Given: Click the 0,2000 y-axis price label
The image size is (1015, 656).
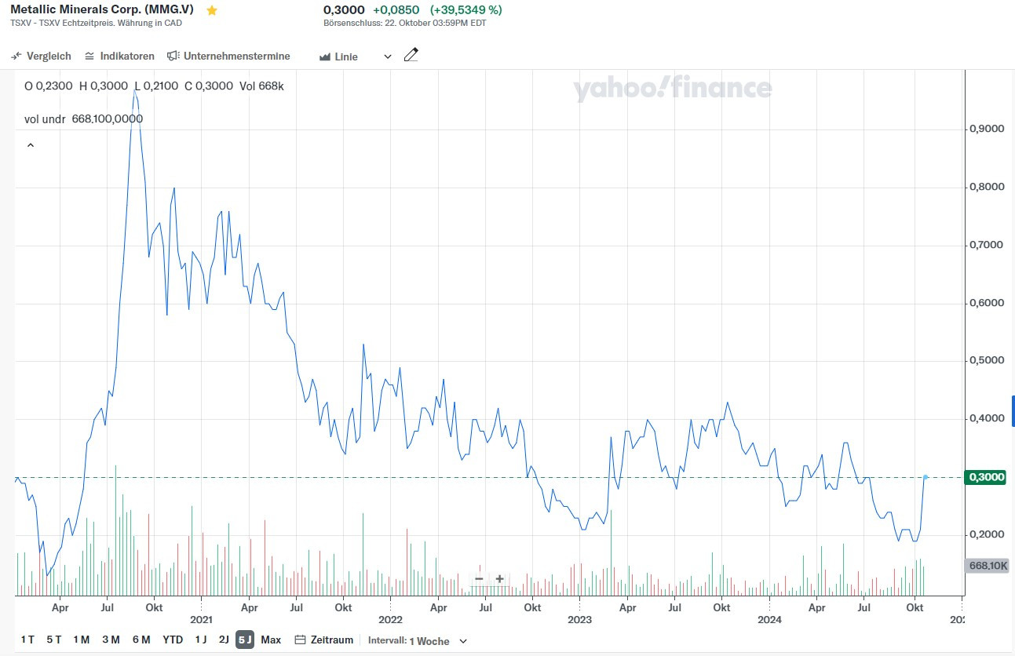Looking at the screenshot, I should [988, 534].
